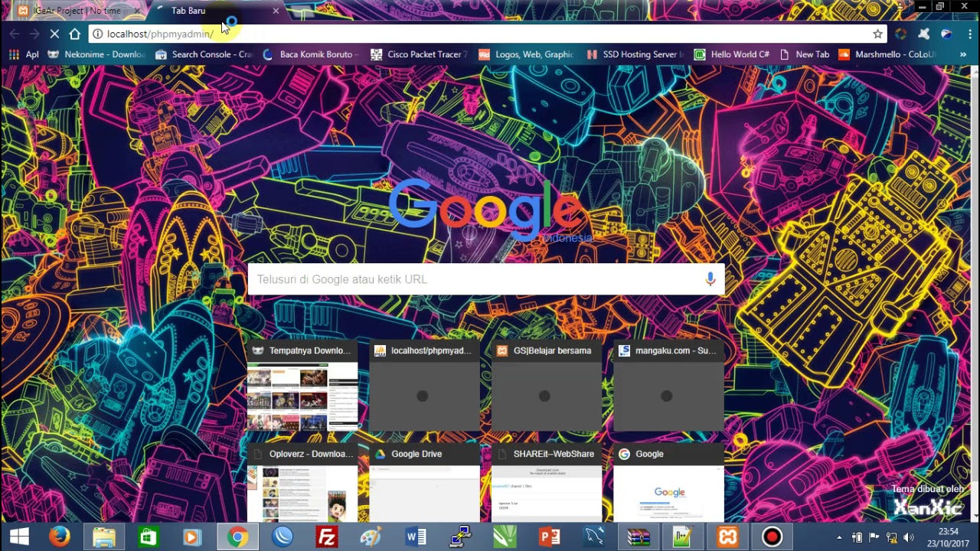Open the mangaku.com tile
Screen dimensions: 980x551
(668, 386)
